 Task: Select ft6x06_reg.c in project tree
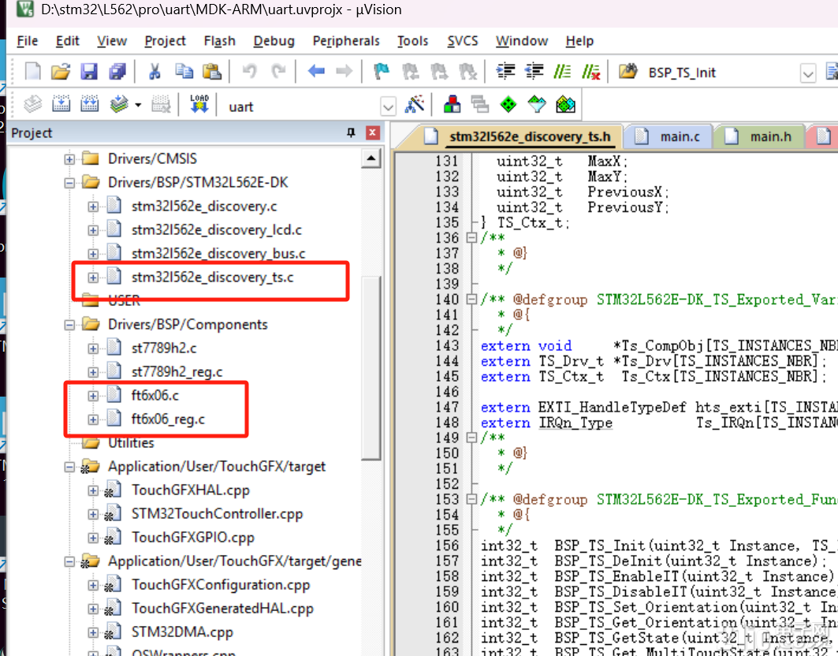168,419
